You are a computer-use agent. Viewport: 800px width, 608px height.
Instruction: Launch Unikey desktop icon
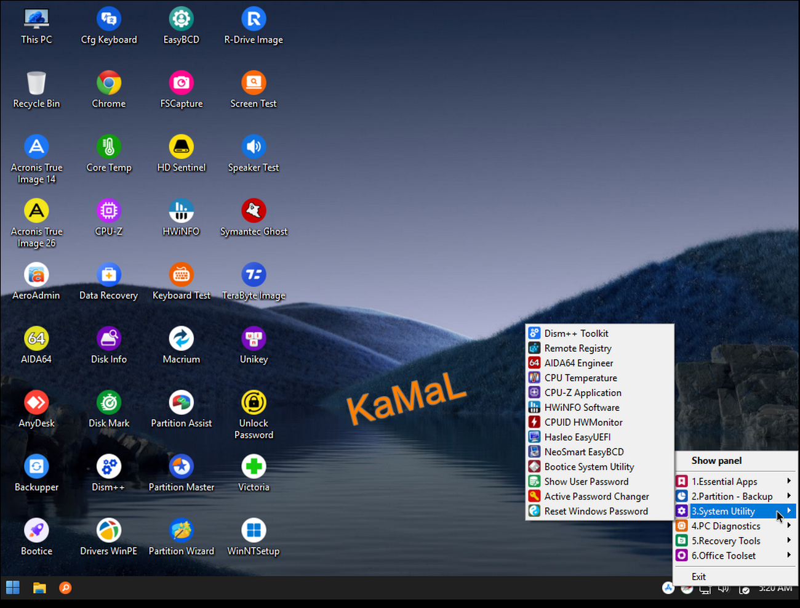click(254, 346)
